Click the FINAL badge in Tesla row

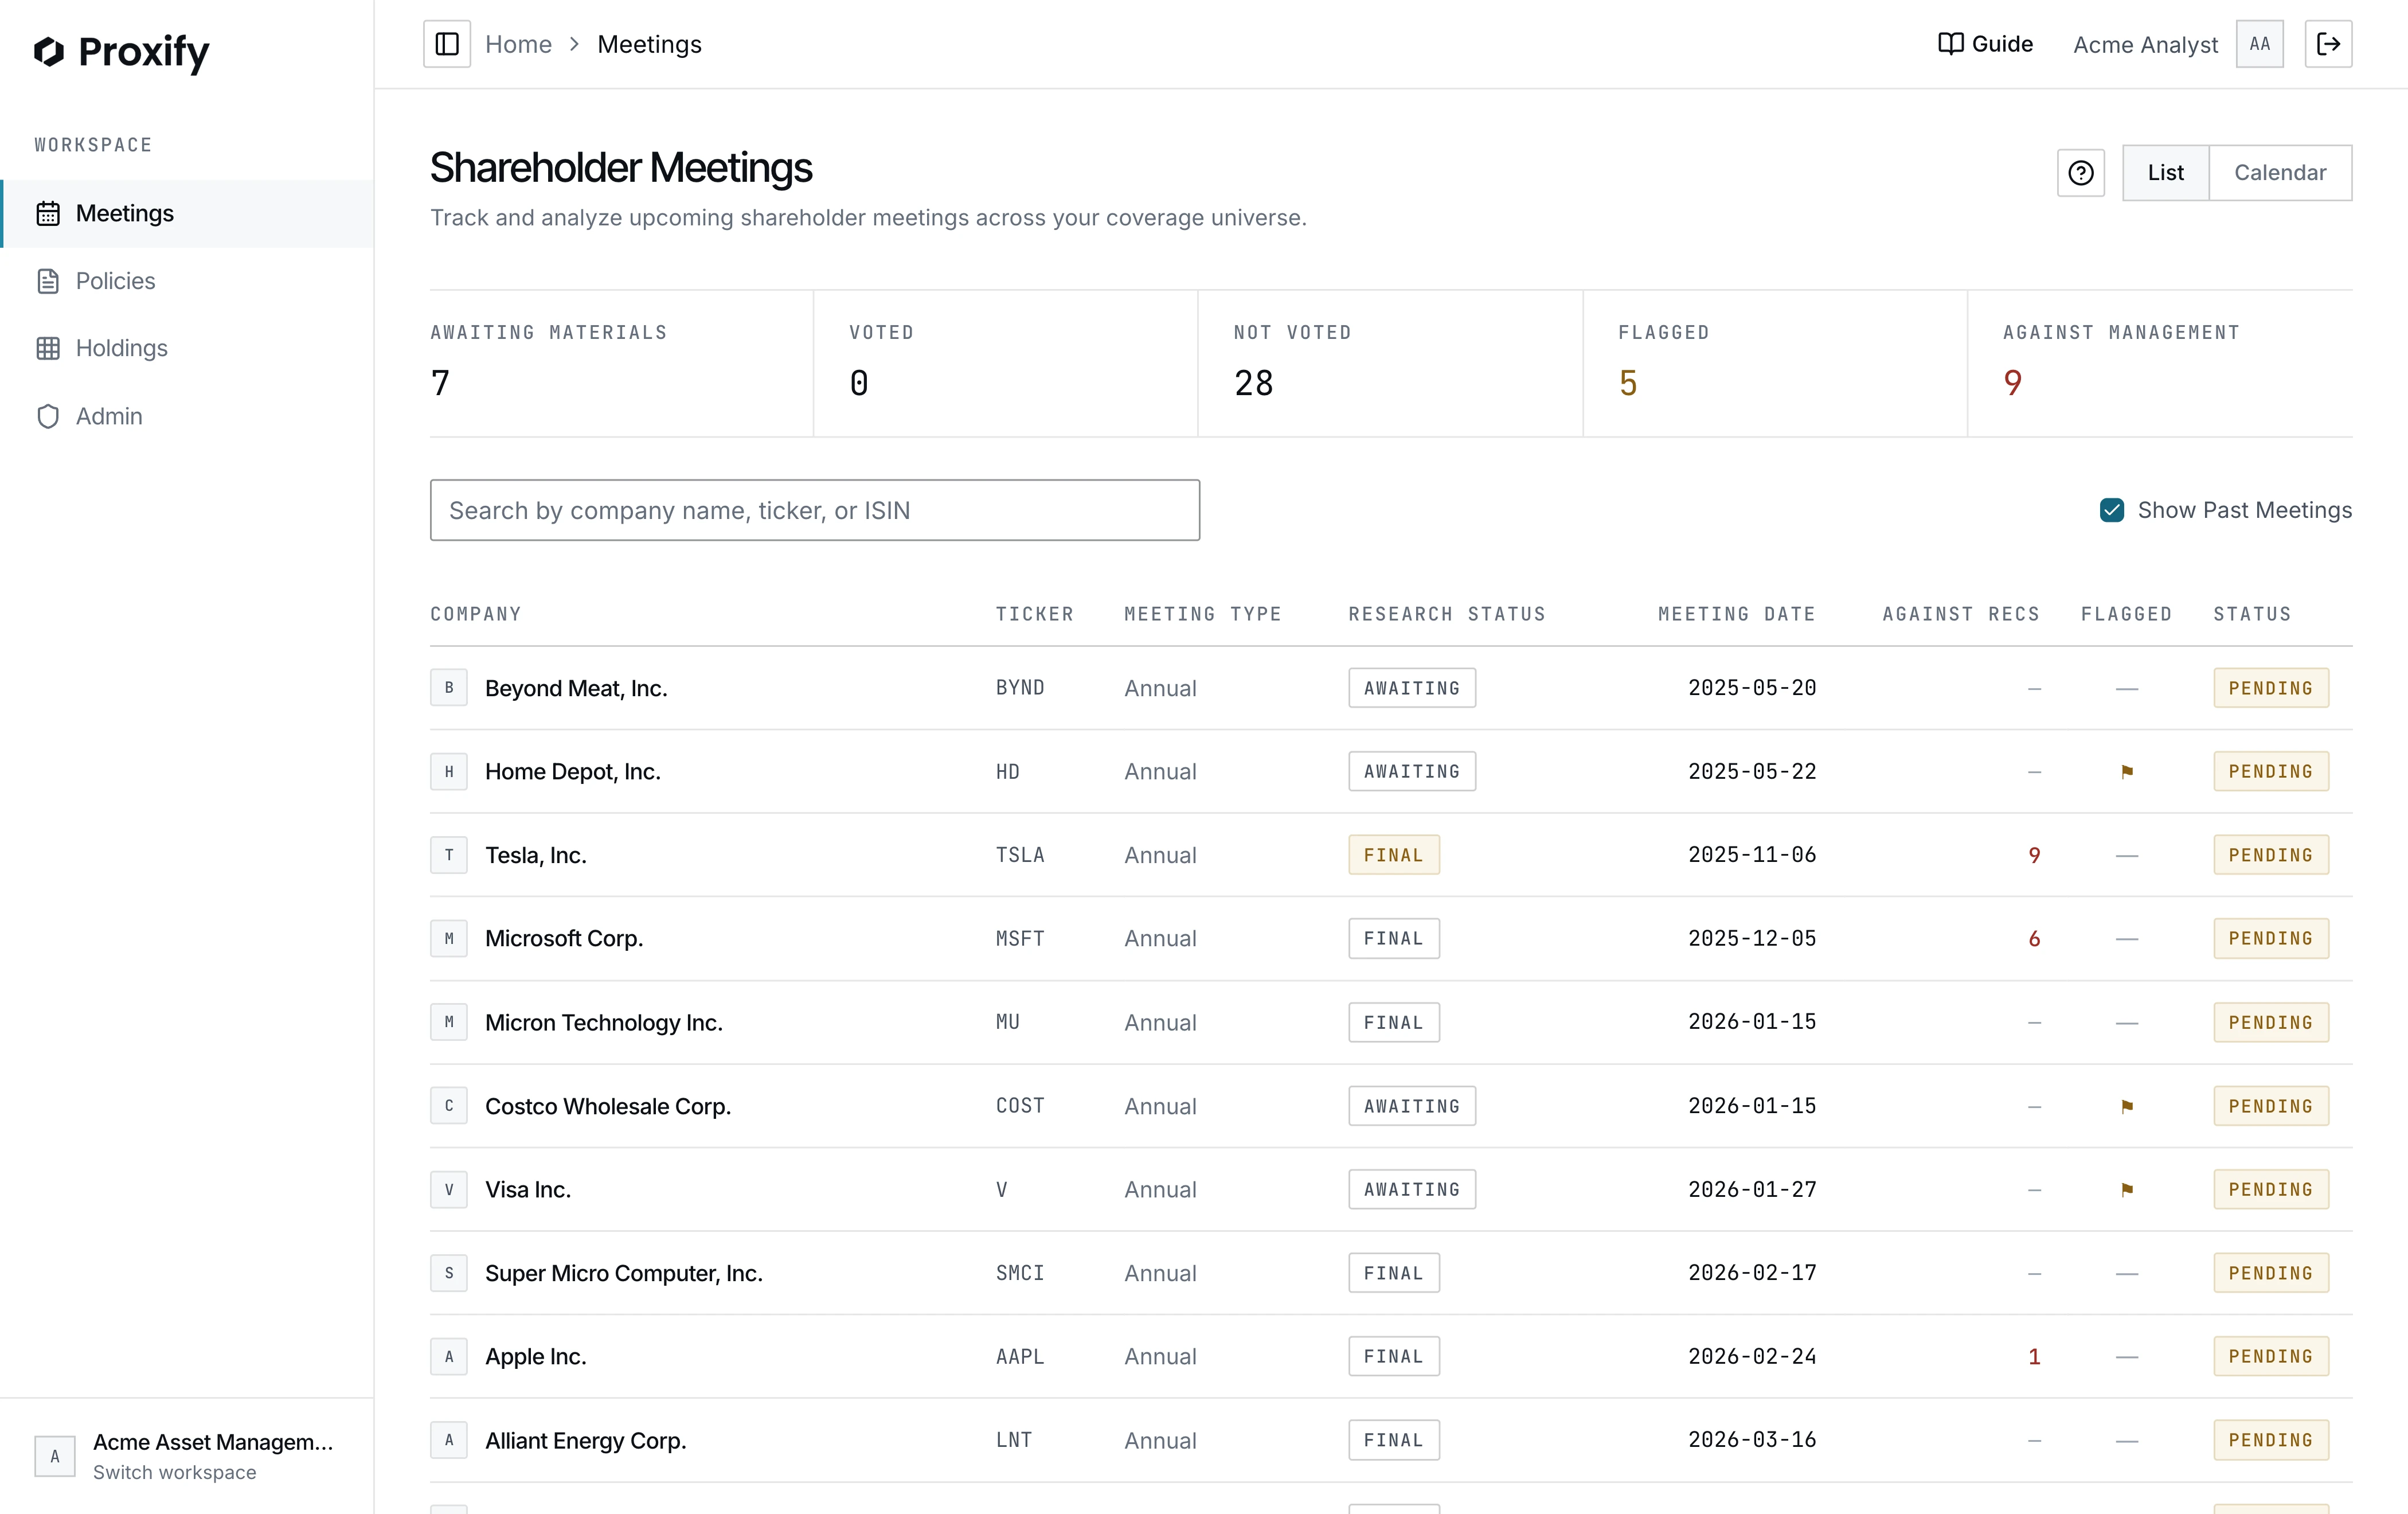click(1394, 855)
